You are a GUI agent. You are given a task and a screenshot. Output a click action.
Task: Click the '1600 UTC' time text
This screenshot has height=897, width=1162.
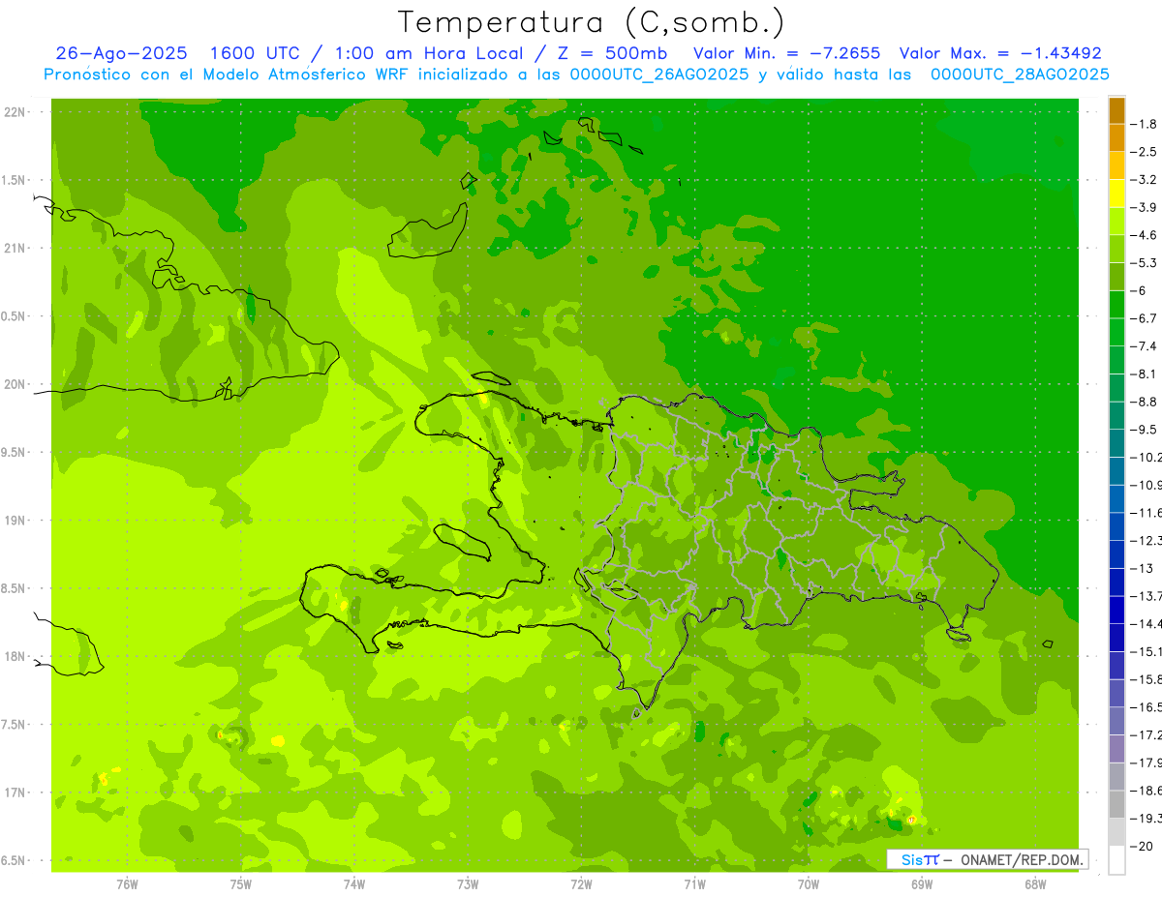pos(256,53)
